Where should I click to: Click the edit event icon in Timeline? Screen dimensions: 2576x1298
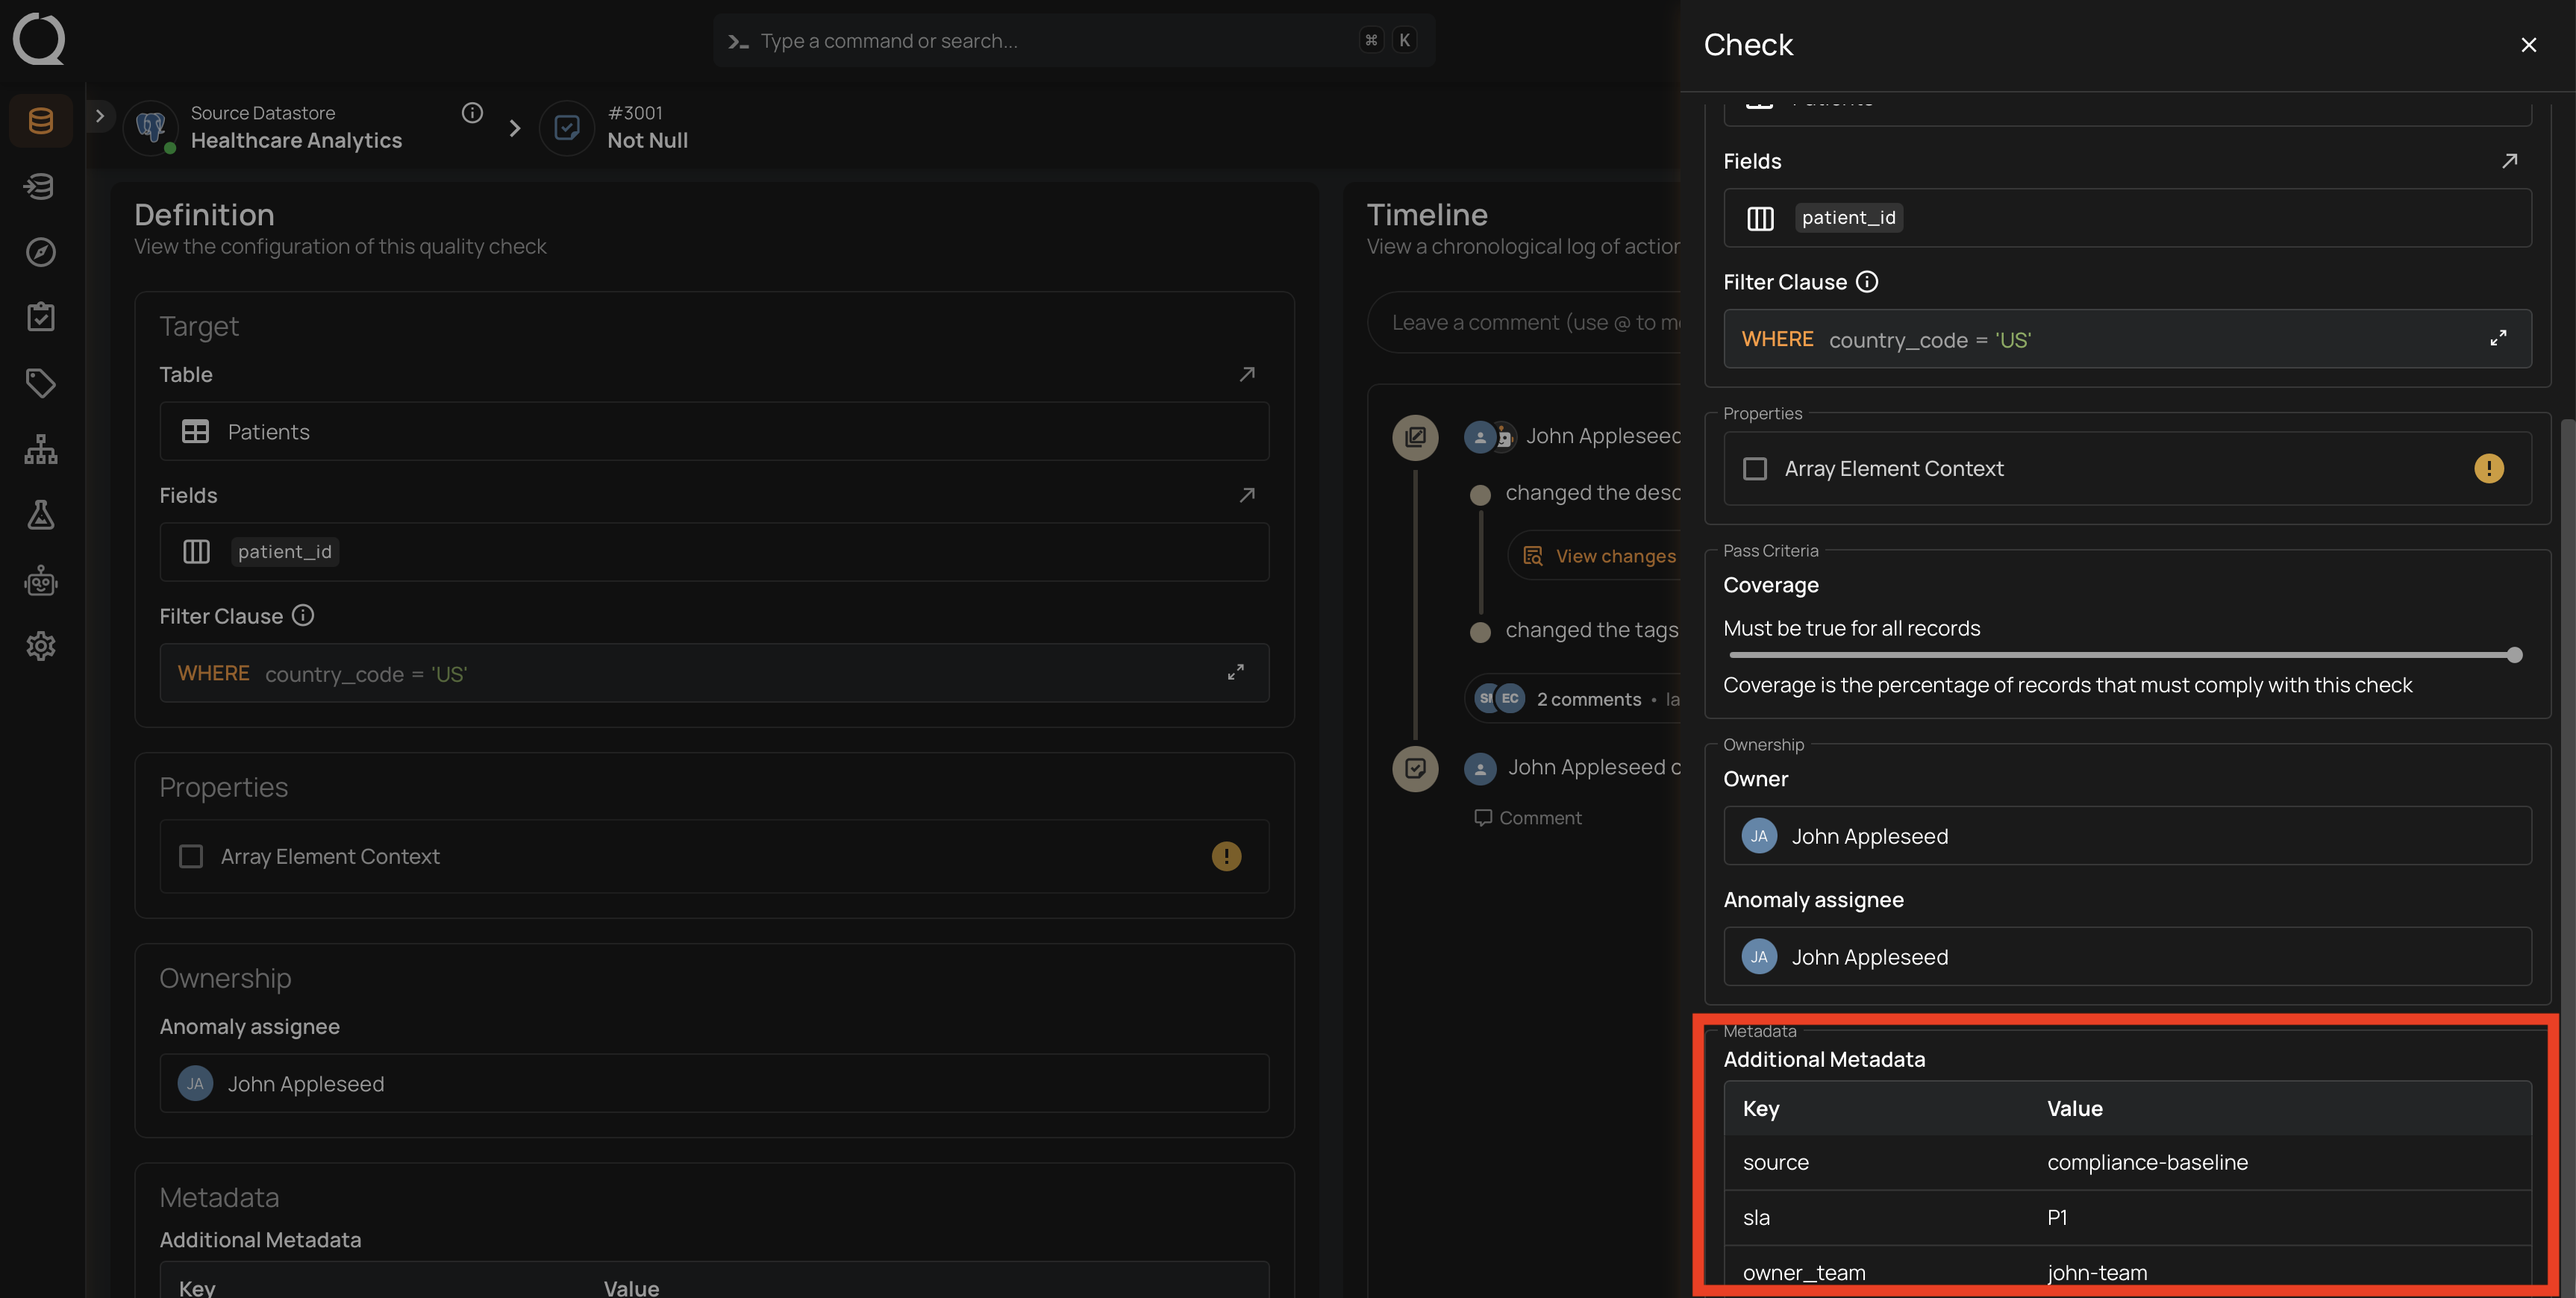(1415, 437)
